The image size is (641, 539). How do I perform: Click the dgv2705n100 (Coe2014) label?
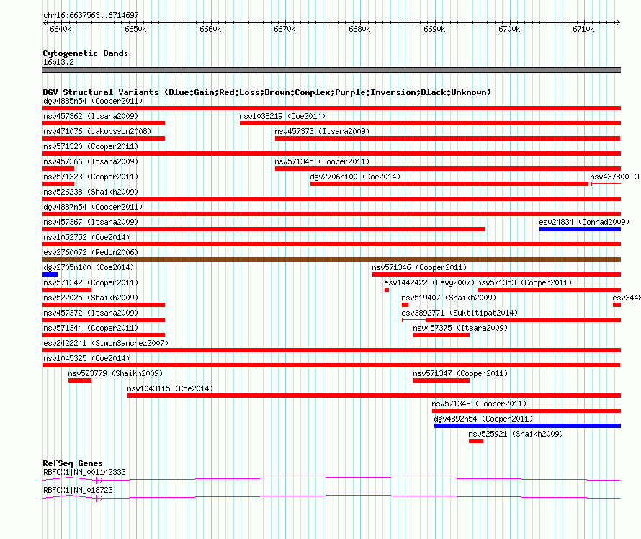(x=89, y=267)
